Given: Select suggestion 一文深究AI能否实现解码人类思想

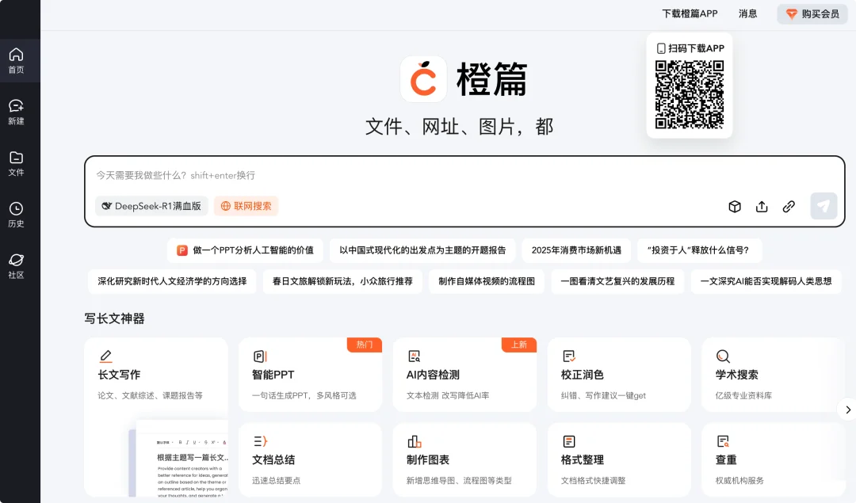Looking at the screenshot, I should [x=766, y=281].
